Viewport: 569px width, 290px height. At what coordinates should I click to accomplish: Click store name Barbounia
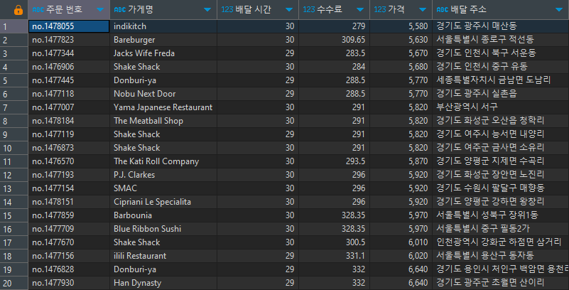click(133, 215)
